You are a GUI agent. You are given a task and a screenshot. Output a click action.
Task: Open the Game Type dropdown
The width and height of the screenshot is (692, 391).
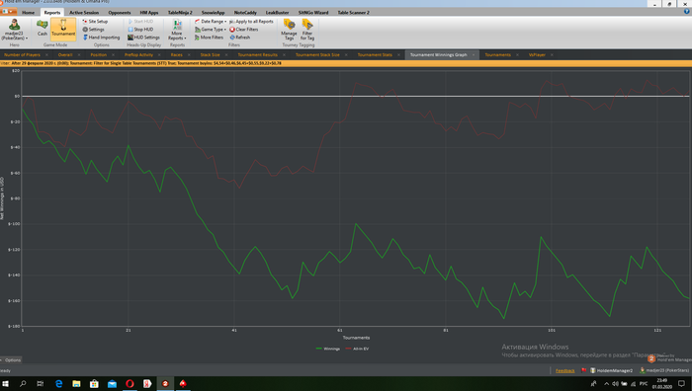(x=211, y=29)
